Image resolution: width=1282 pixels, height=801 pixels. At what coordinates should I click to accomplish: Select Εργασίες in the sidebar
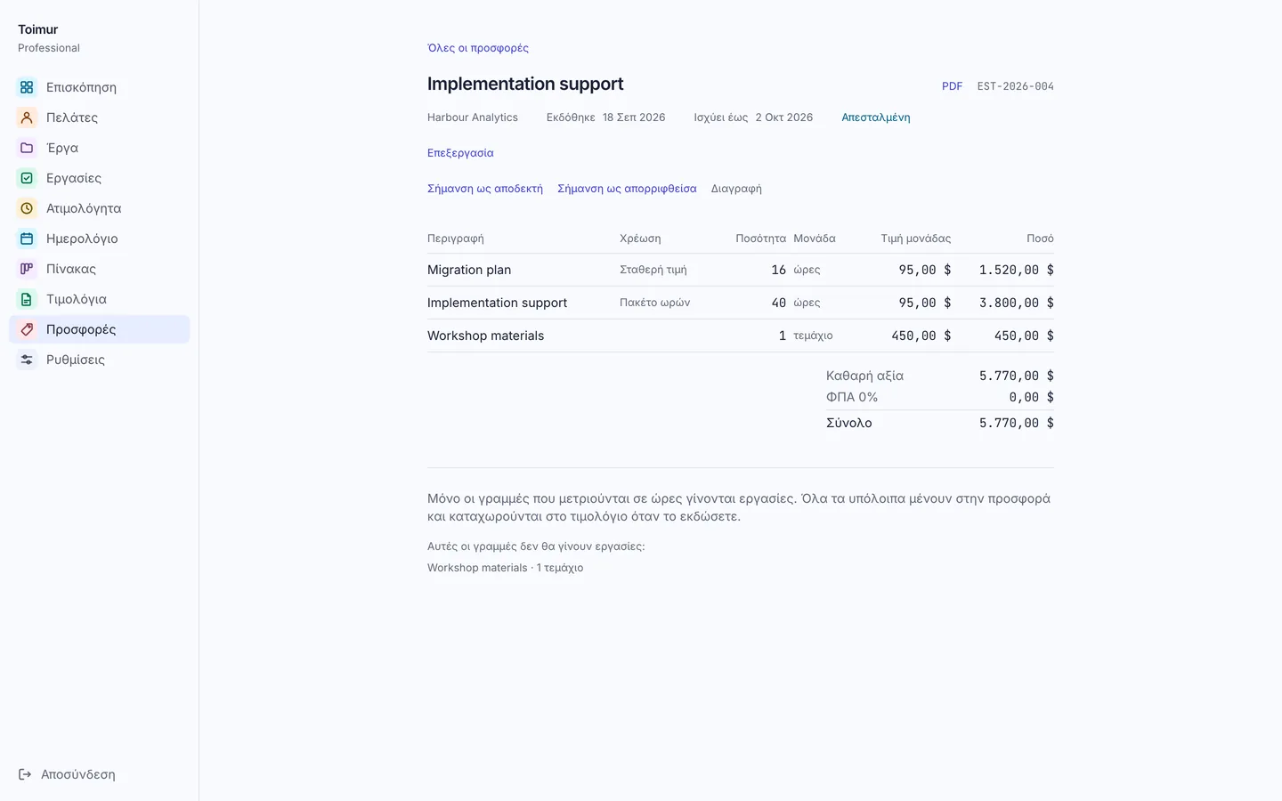[99, 178]
